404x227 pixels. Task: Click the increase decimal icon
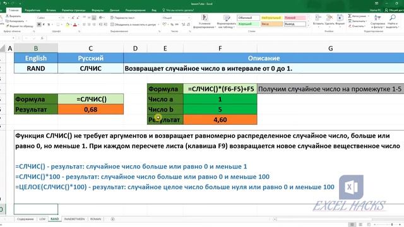tap(184, 25)
